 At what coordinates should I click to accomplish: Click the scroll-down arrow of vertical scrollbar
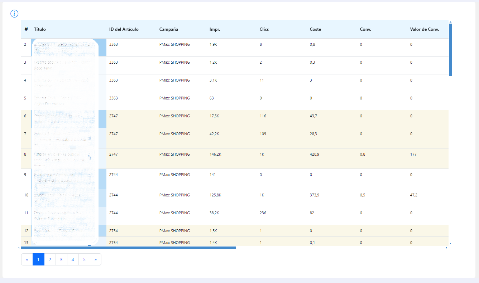tap(450, 244)
